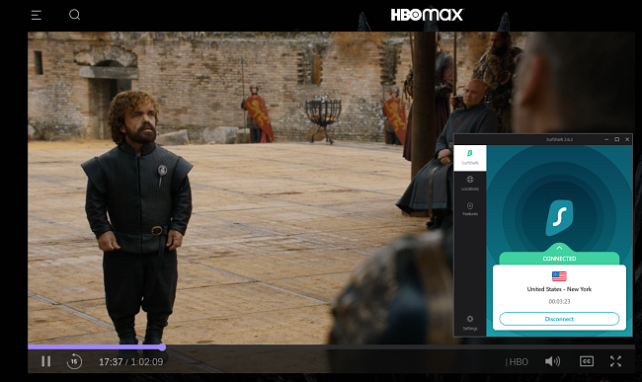This screenshot has width=642, height=382.
Task: Open Surfshark Settings gear
Action: coord(470,323)
